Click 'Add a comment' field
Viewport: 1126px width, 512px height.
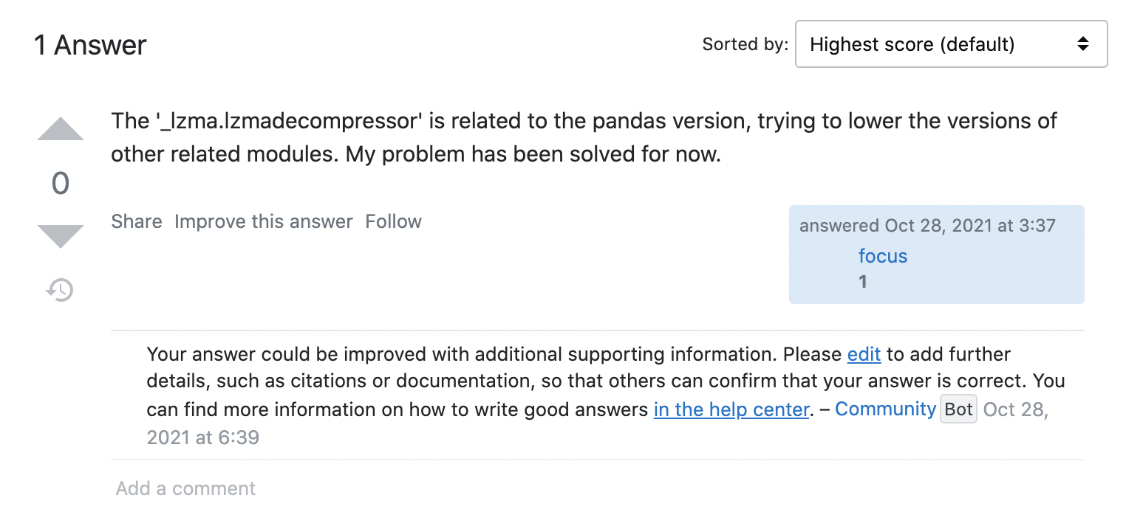coord(185,488)
